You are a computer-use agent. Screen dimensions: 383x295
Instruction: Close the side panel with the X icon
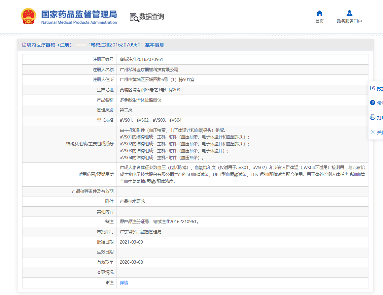(x=372, y=132)
